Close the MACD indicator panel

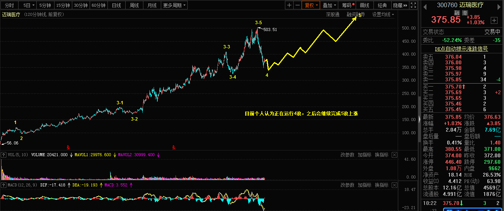[394, 185]
